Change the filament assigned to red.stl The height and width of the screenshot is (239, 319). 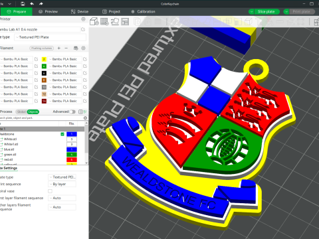coord(72,159)
